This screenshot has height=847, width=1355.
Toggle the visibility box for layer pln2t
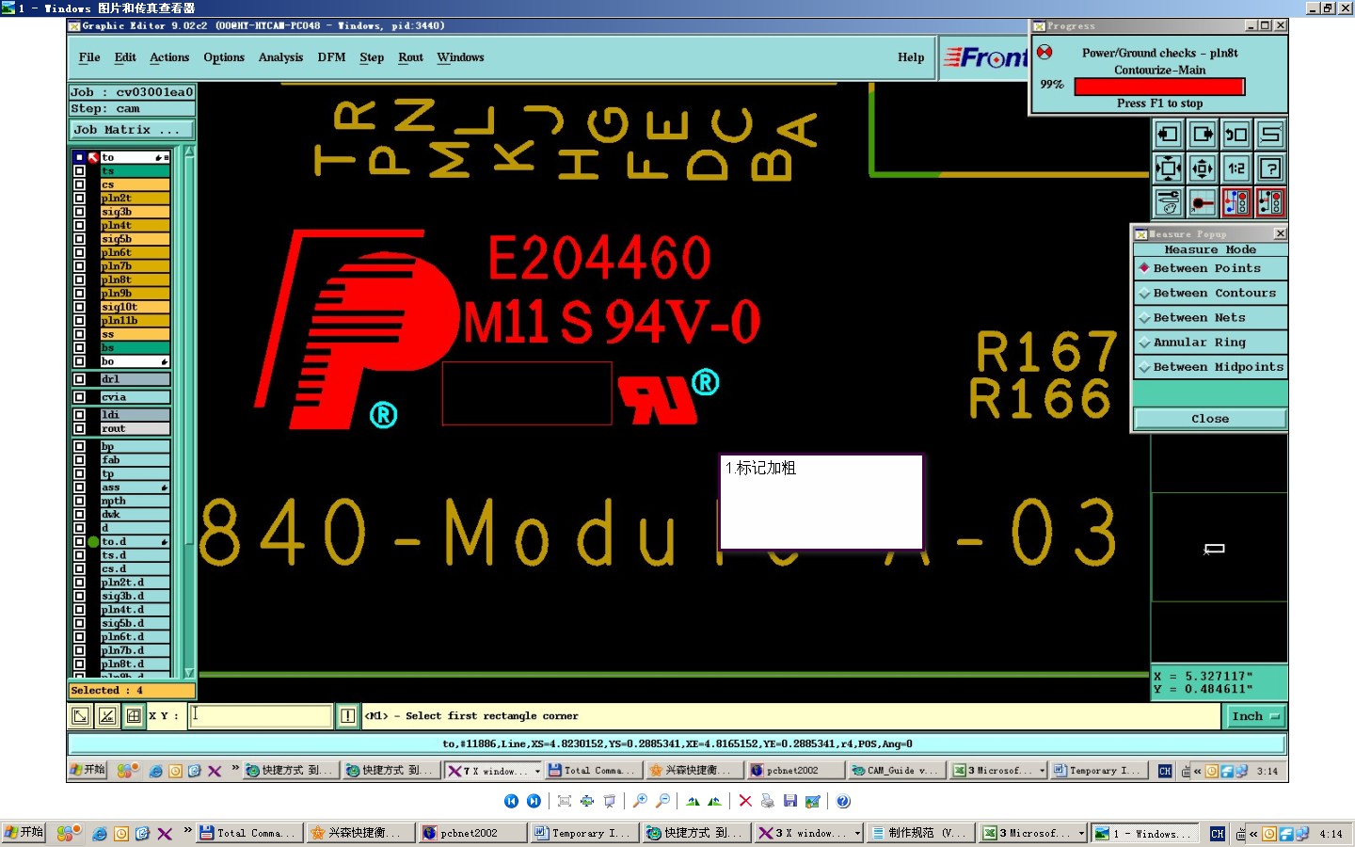80,199
